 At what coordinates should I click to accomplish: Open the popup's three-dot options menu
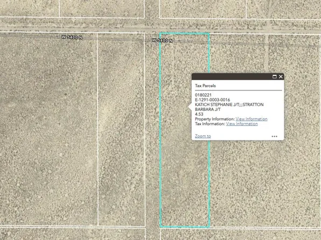(x=274, y=136)
